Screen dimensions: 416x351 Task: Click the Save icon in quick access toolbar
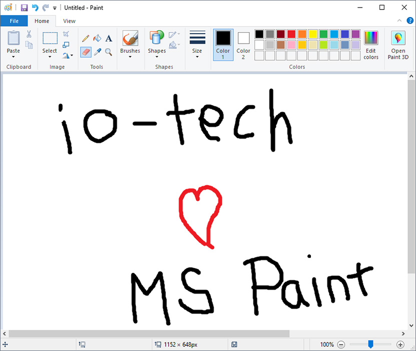[24, 8]
